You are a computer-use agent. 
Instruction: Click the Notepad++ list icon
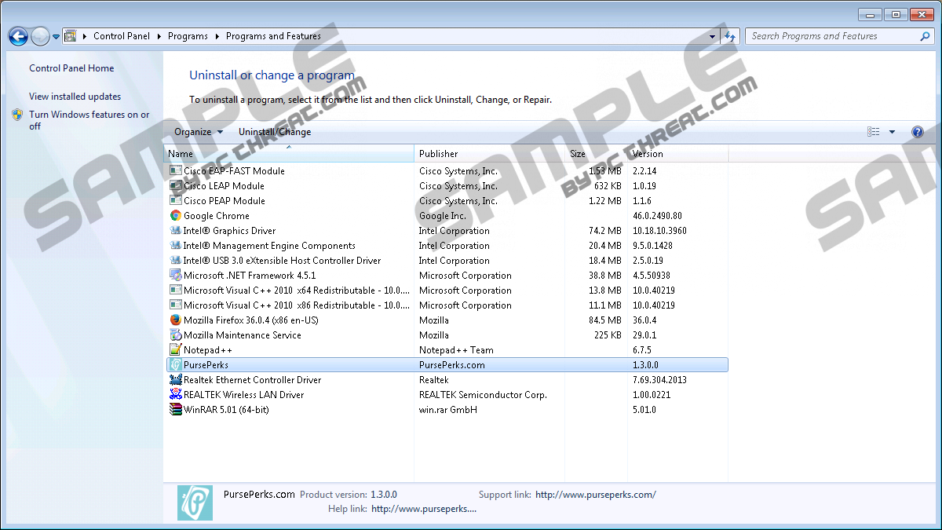coord(176,350)
